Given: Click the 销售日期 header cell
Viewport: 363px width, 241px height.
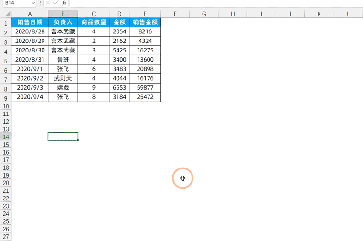Looking at the screenshot, I should tap(30, 22).
